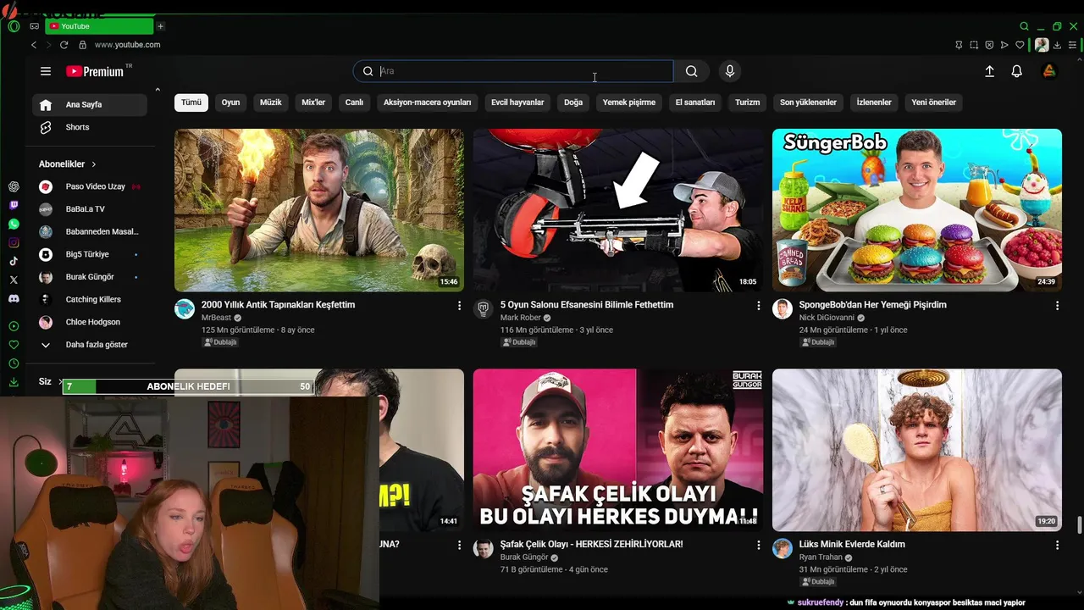Open more options for Mark Rober video
The image size is (1084, 610).
(x=759, y=305)
